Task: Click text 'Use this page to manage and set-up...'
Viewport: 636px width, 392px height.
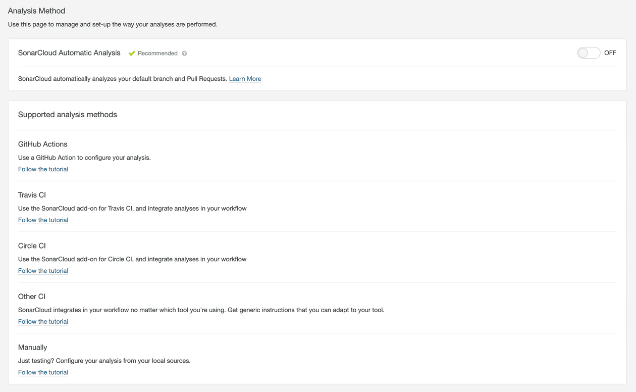Action: point(113,24)
